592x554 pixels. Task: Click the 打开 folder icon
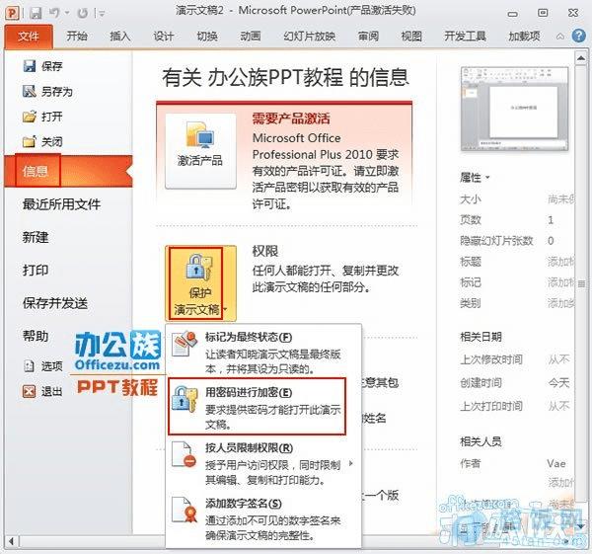click(x=29, y=117)
